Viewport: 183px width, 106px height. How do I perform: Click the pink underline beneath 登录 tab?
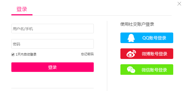pos(22,15)
